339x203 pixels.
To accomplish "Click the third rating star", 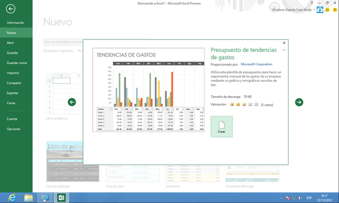I will click(x=244, y=105).
